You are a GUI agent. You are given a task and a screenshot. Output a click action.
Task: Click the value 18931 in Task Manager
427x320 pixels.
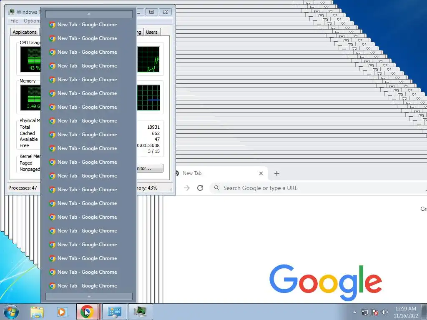tap(153, 127)
